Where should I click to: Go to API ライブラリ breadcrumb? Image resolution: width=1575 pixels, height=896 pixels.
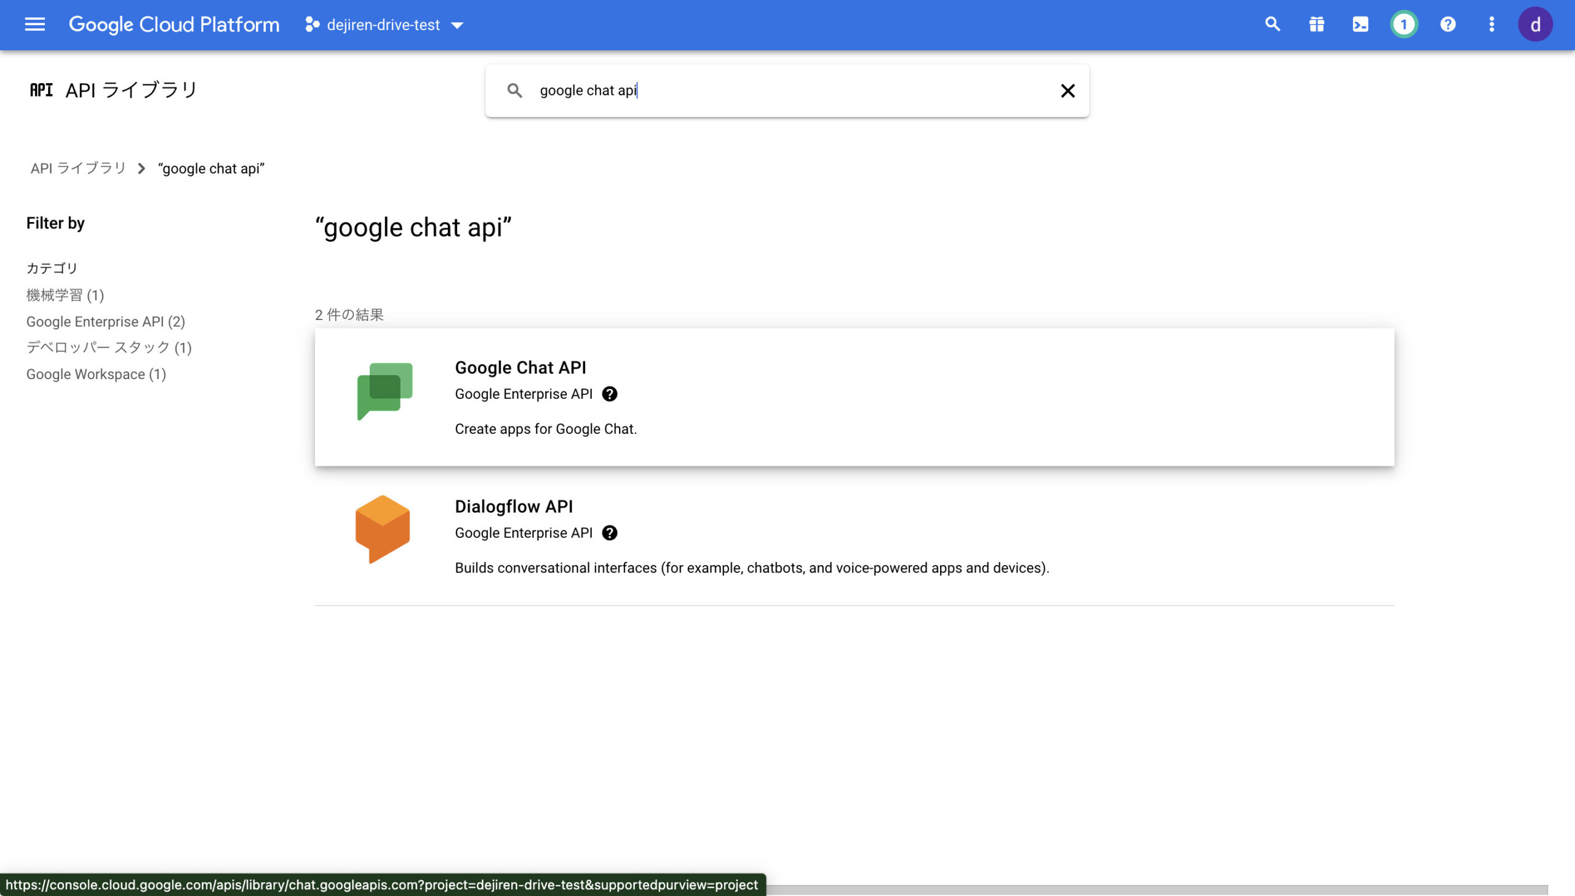(78, 168)
